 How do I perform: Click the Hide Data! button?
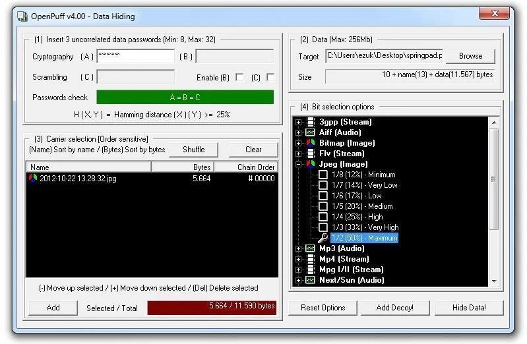[469, 308]
